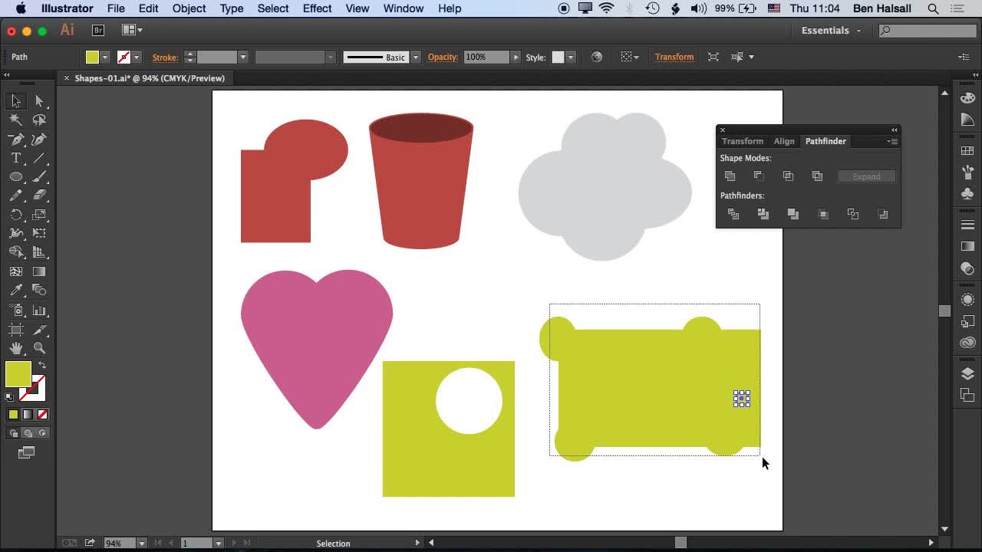Click the Expand button in Pathfinder
The height and width of the screenshot is (552, 982).
tap(866, 176)
